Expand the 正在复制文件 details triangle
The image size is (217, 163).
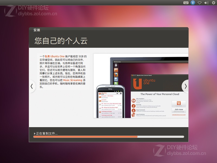pos(35,134)
